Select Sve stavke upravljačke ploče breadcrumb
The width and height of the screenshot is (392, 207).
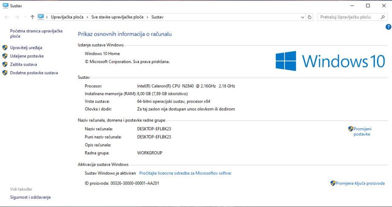[x=118, y=17]
